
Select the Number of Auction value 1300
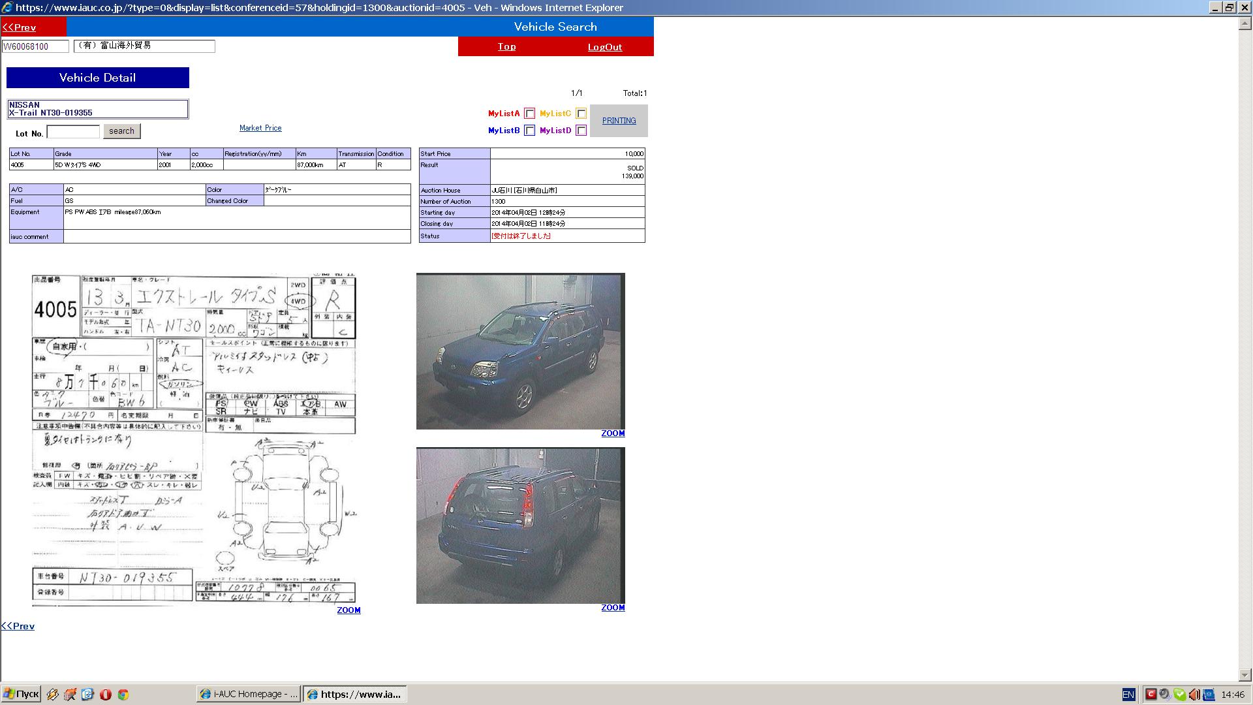567,202
